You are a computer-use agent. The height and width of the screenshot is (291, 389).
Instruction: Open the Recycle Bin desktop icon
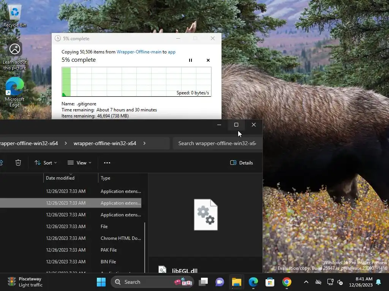[x=15, y=16]
